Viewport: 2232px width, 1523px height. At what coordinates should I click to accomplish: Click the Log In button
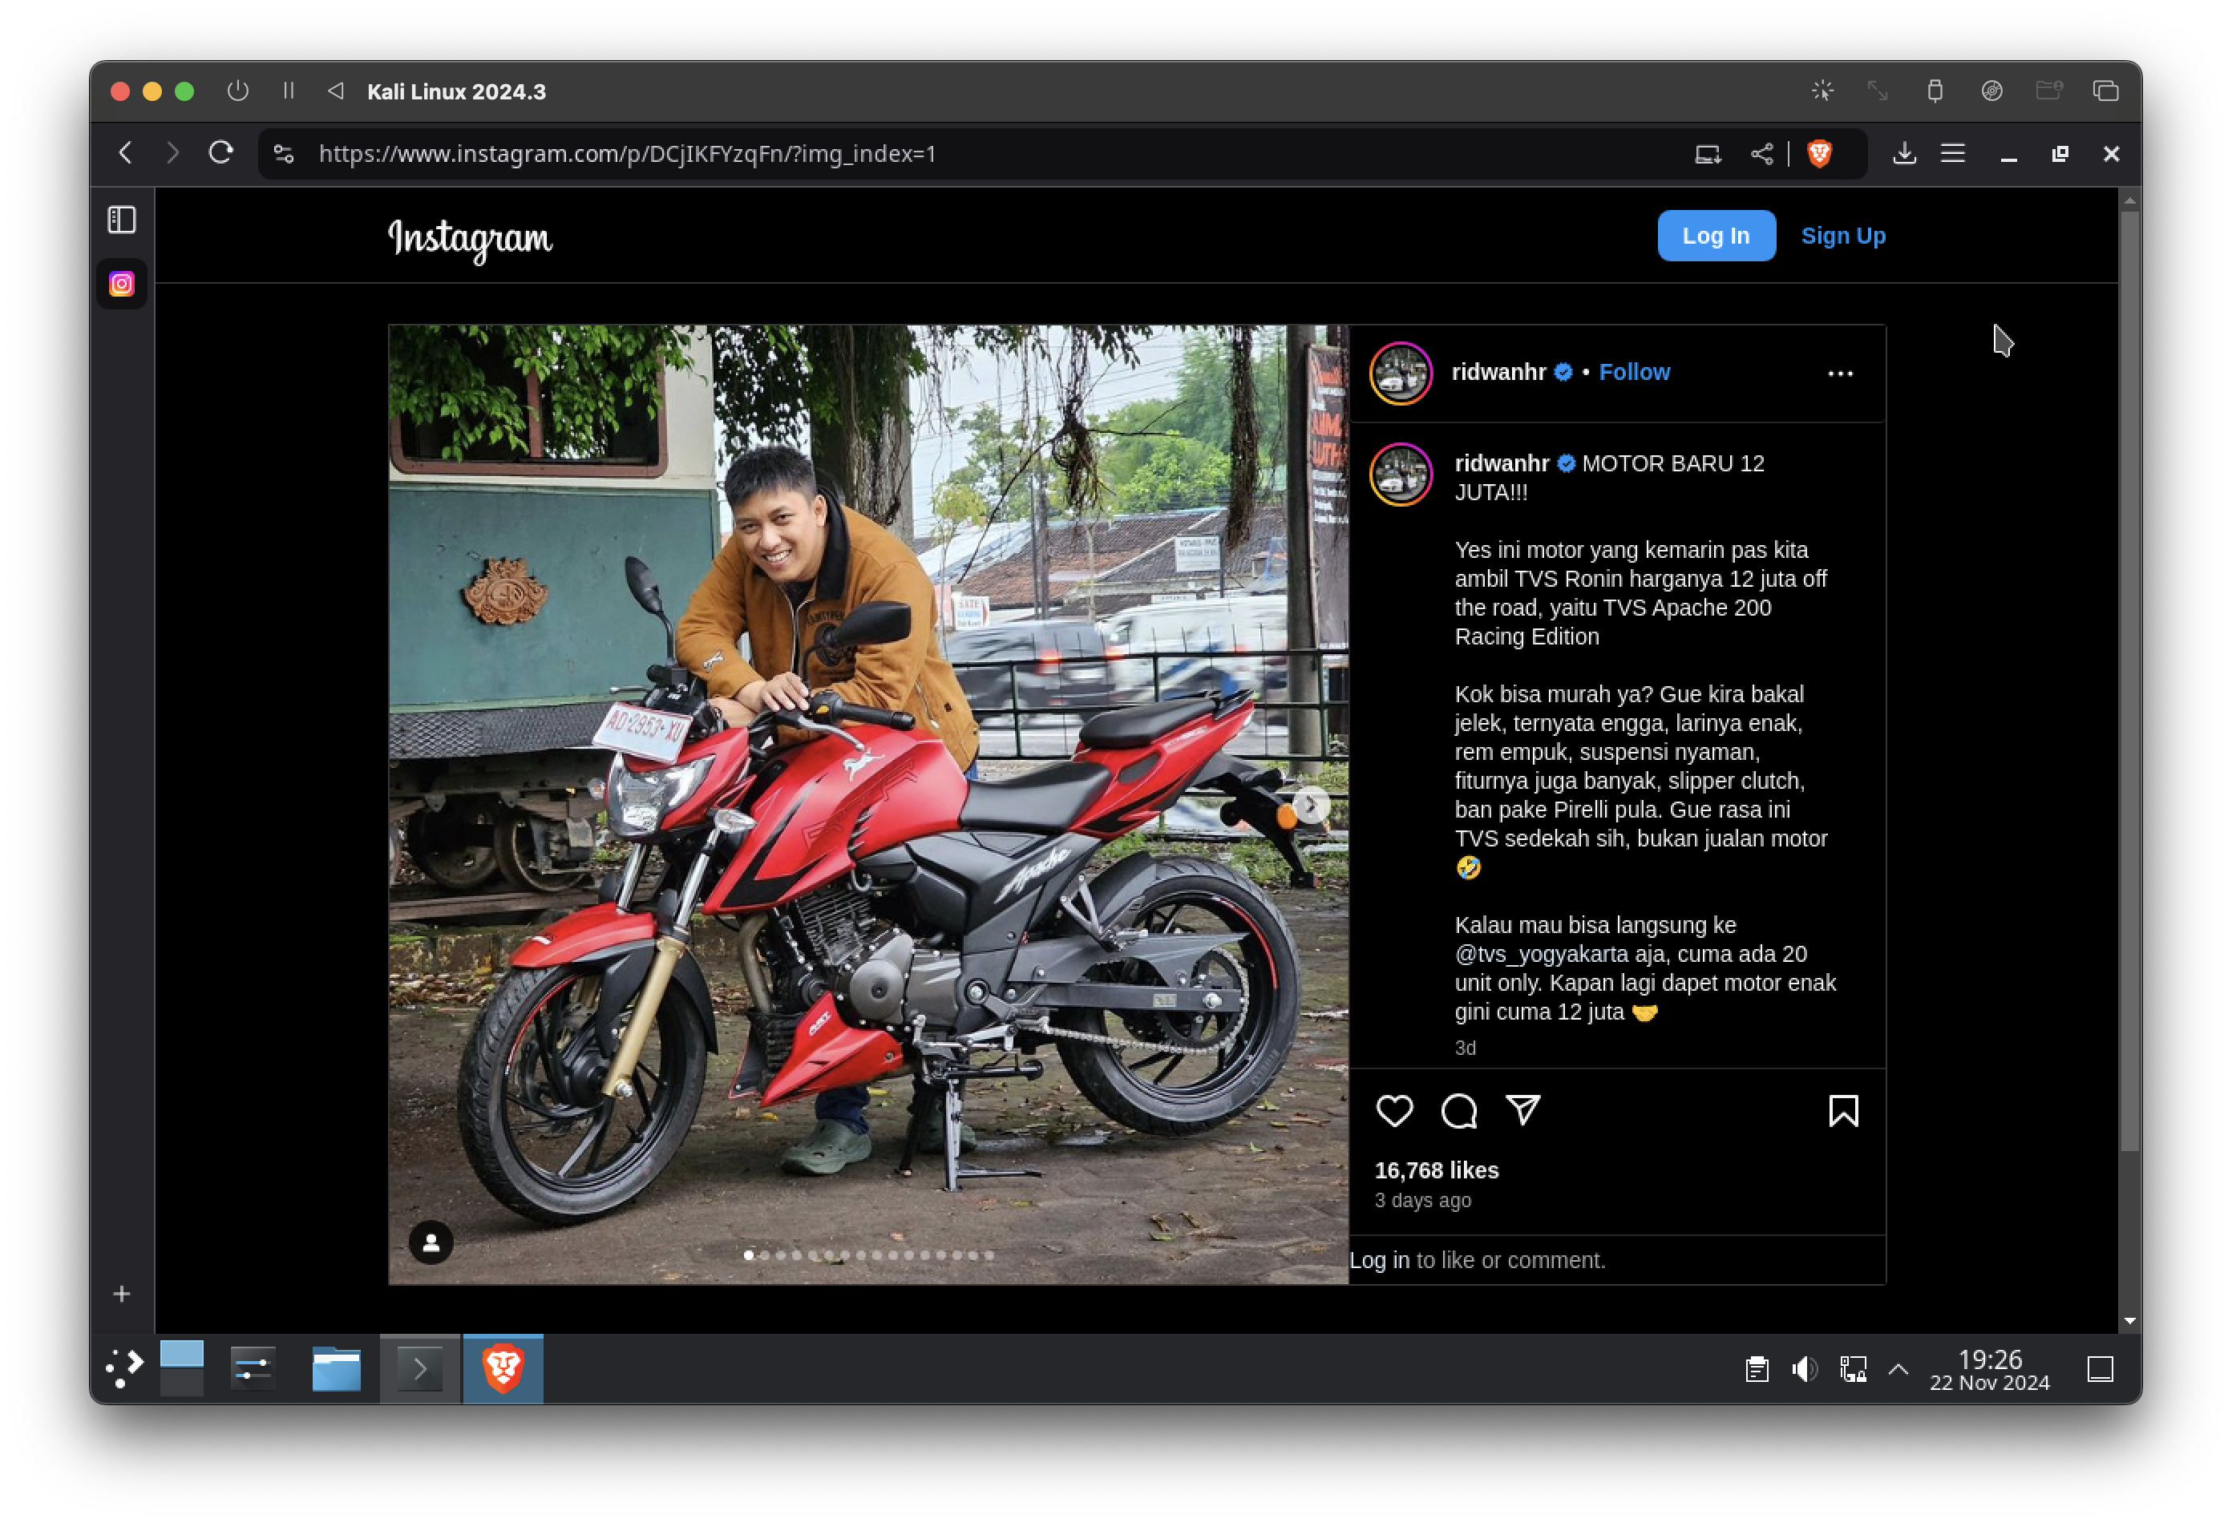pos(1716,236)
